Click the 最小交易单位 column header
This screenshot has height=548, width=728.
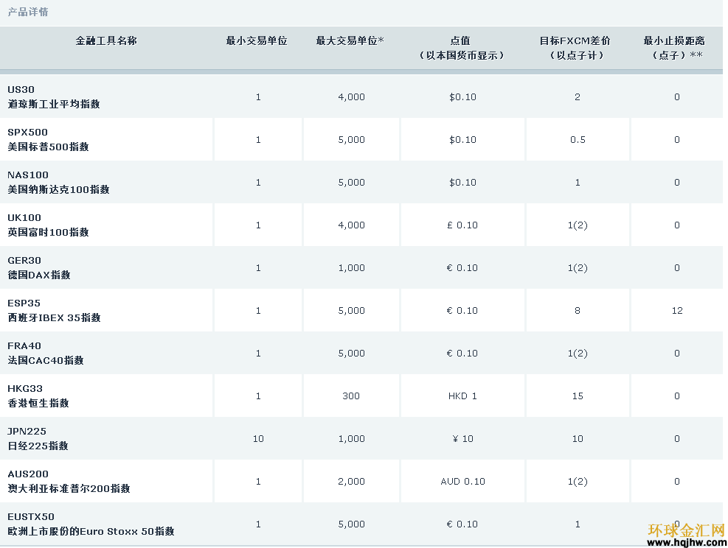257,41
